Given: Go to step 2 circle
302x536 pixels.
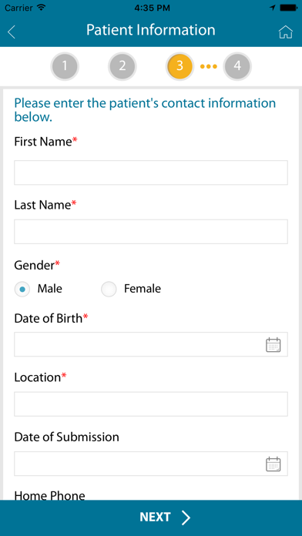Looking at the screenshot, I should (122, 66).
